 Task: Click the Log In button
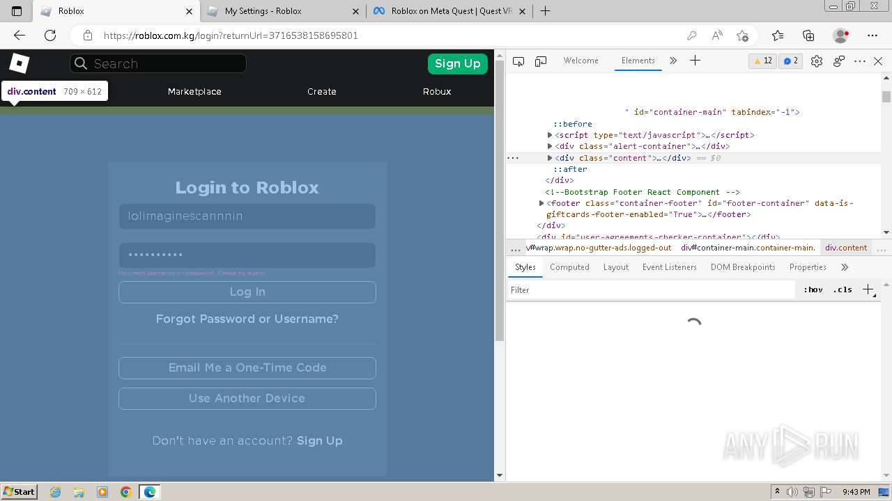click(247, 292)
